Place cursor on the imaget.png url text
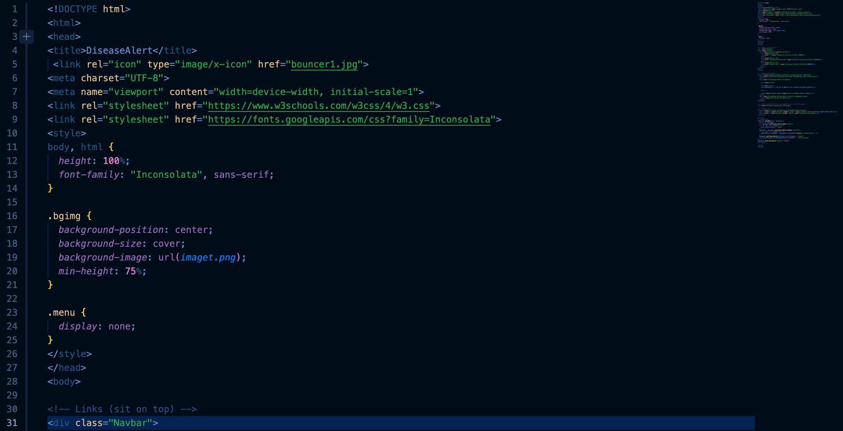The height and width of the screenshot is (431, 843). pos(208,257)
